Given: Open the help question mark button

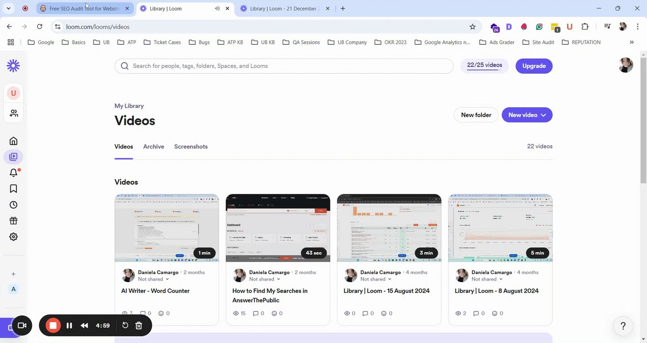Looking at the screenshot, I should (623, 326).
